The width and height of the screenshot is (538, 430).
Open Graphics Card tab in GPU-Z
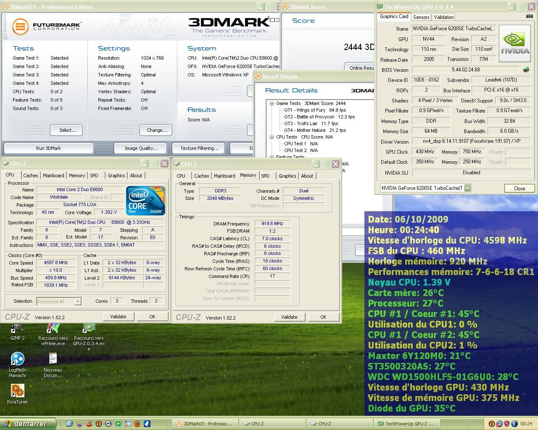point(394,16)
